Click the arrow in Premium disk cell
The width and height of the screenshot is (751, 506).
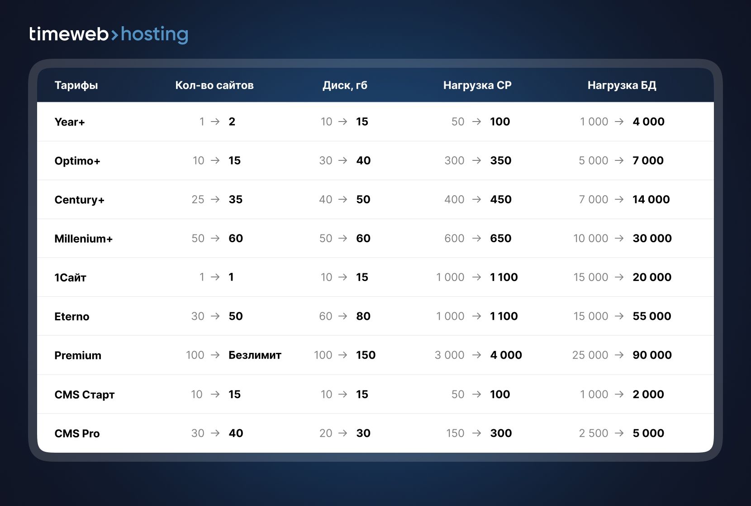pos(343,355)
